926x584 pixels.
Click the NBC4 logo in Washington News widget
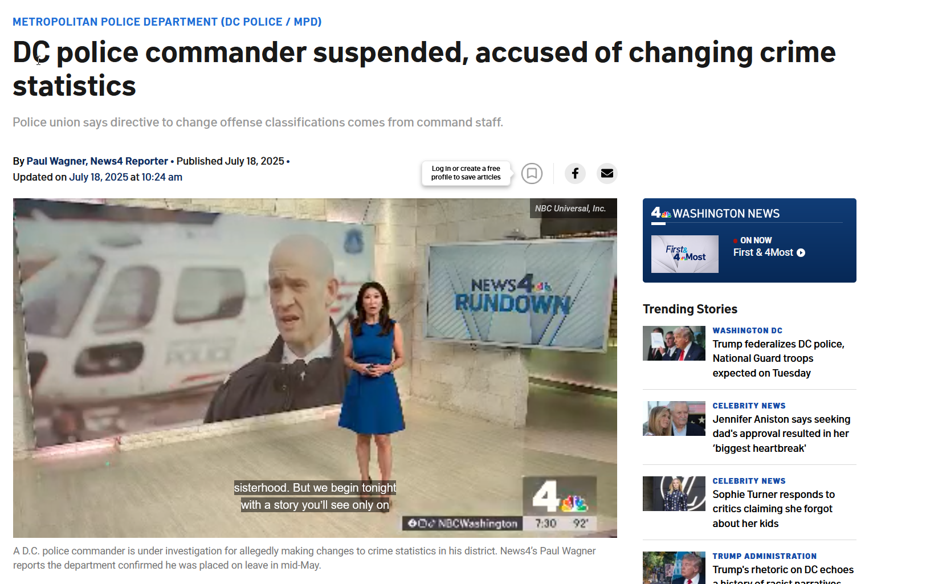point(661,213)
